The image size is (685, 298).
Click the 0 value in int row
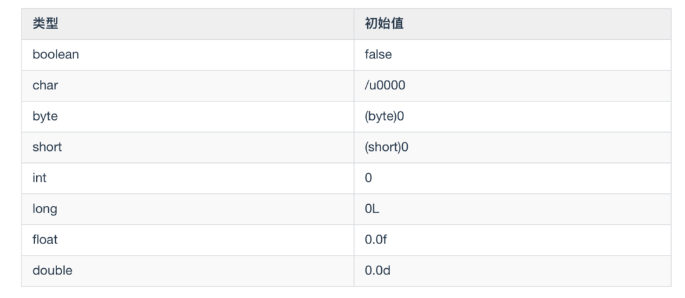369,178
